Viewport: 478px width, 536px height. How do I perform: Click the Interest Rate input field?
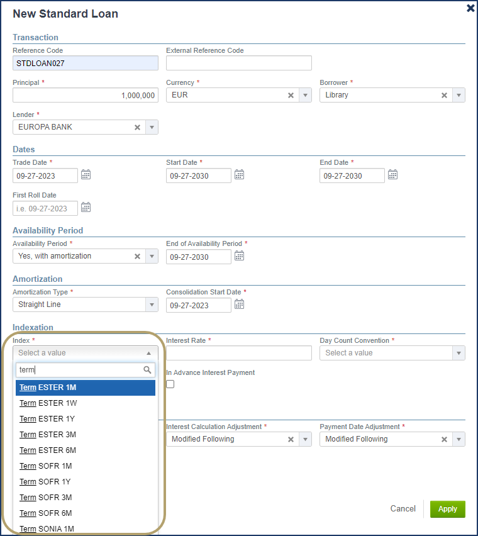[239, 353]
